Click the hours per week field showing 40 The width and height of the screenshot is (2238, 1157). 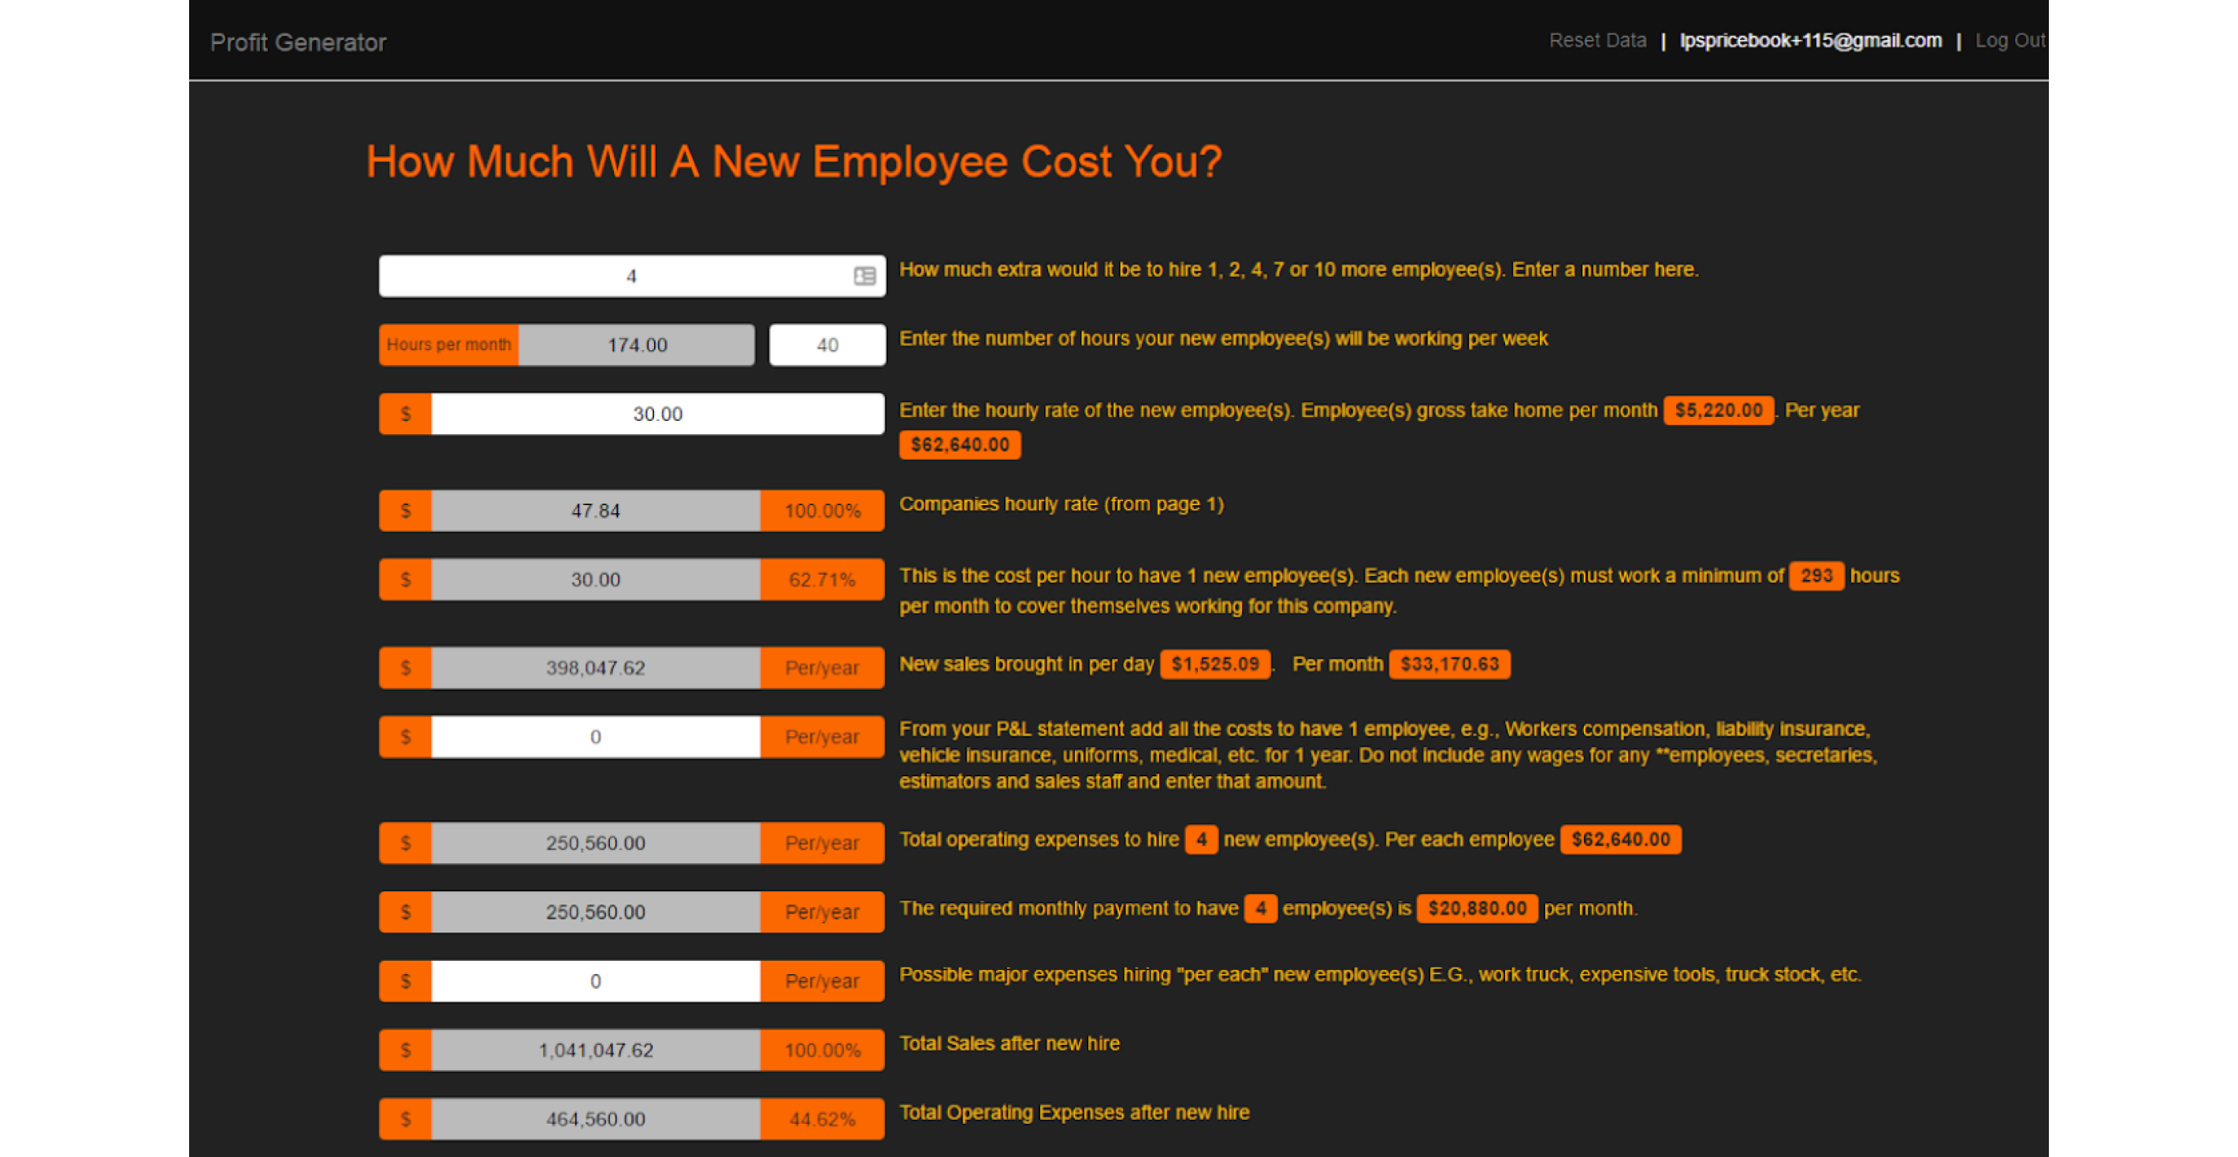[x=827, y=345]
